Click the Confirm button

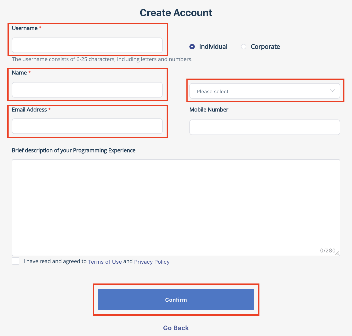(x=176, y=300)
